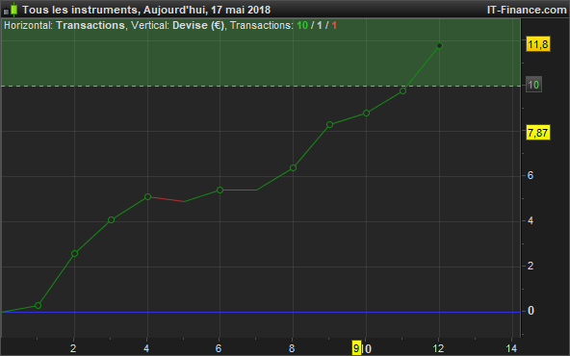This screenshot has height=356, width=570.
Task: Click the final filled data point at 12
Action: (x=439, y=46)
